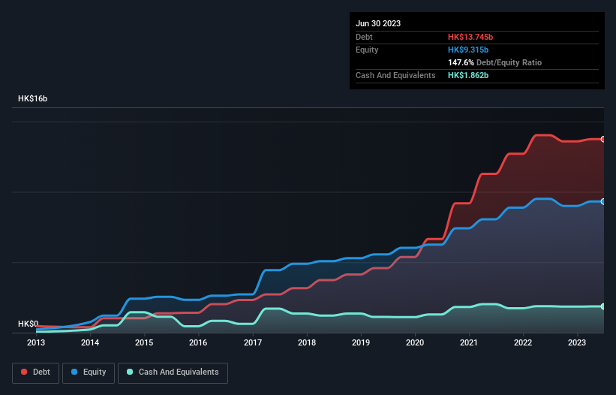Screen dimensions: 616x395
Task: Click the teal Cash And Equivalents legend dot
Action: pos(130,372)
